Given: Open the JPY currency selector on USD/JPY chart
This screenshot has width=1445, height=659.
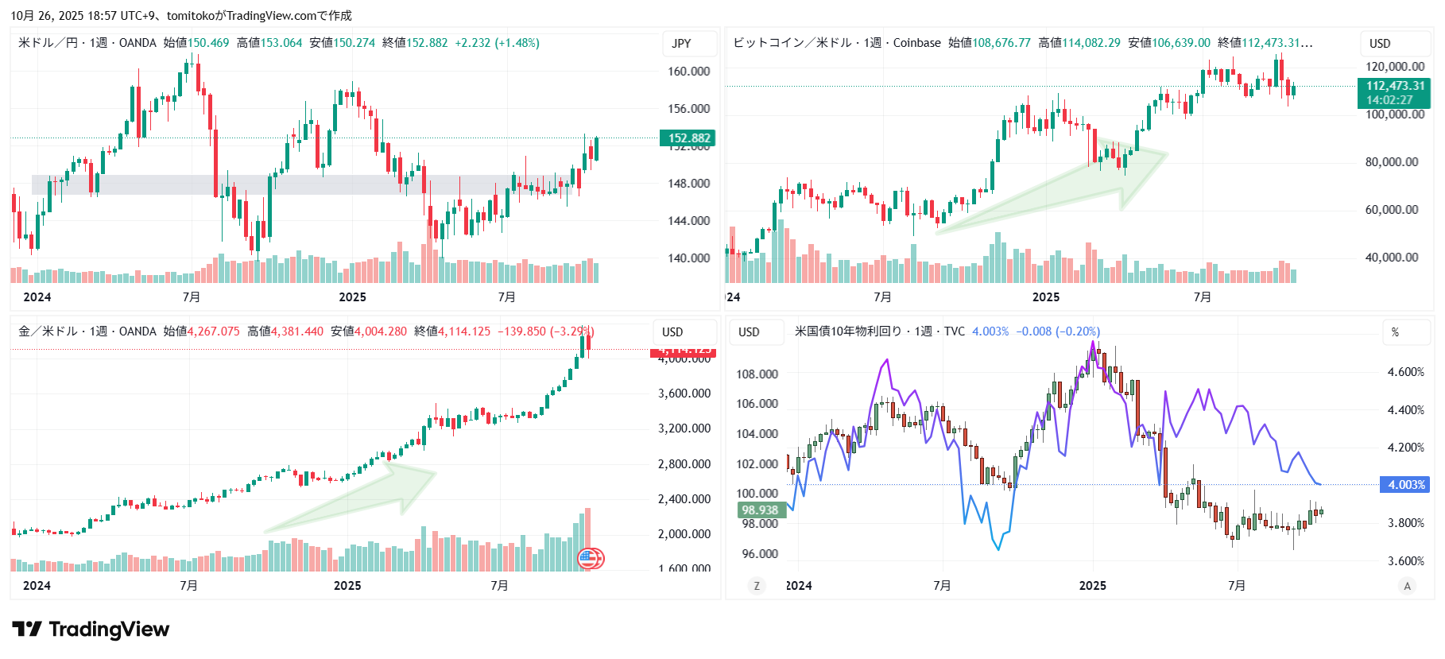Looking at the screenshot, I should tap(681, 44).
